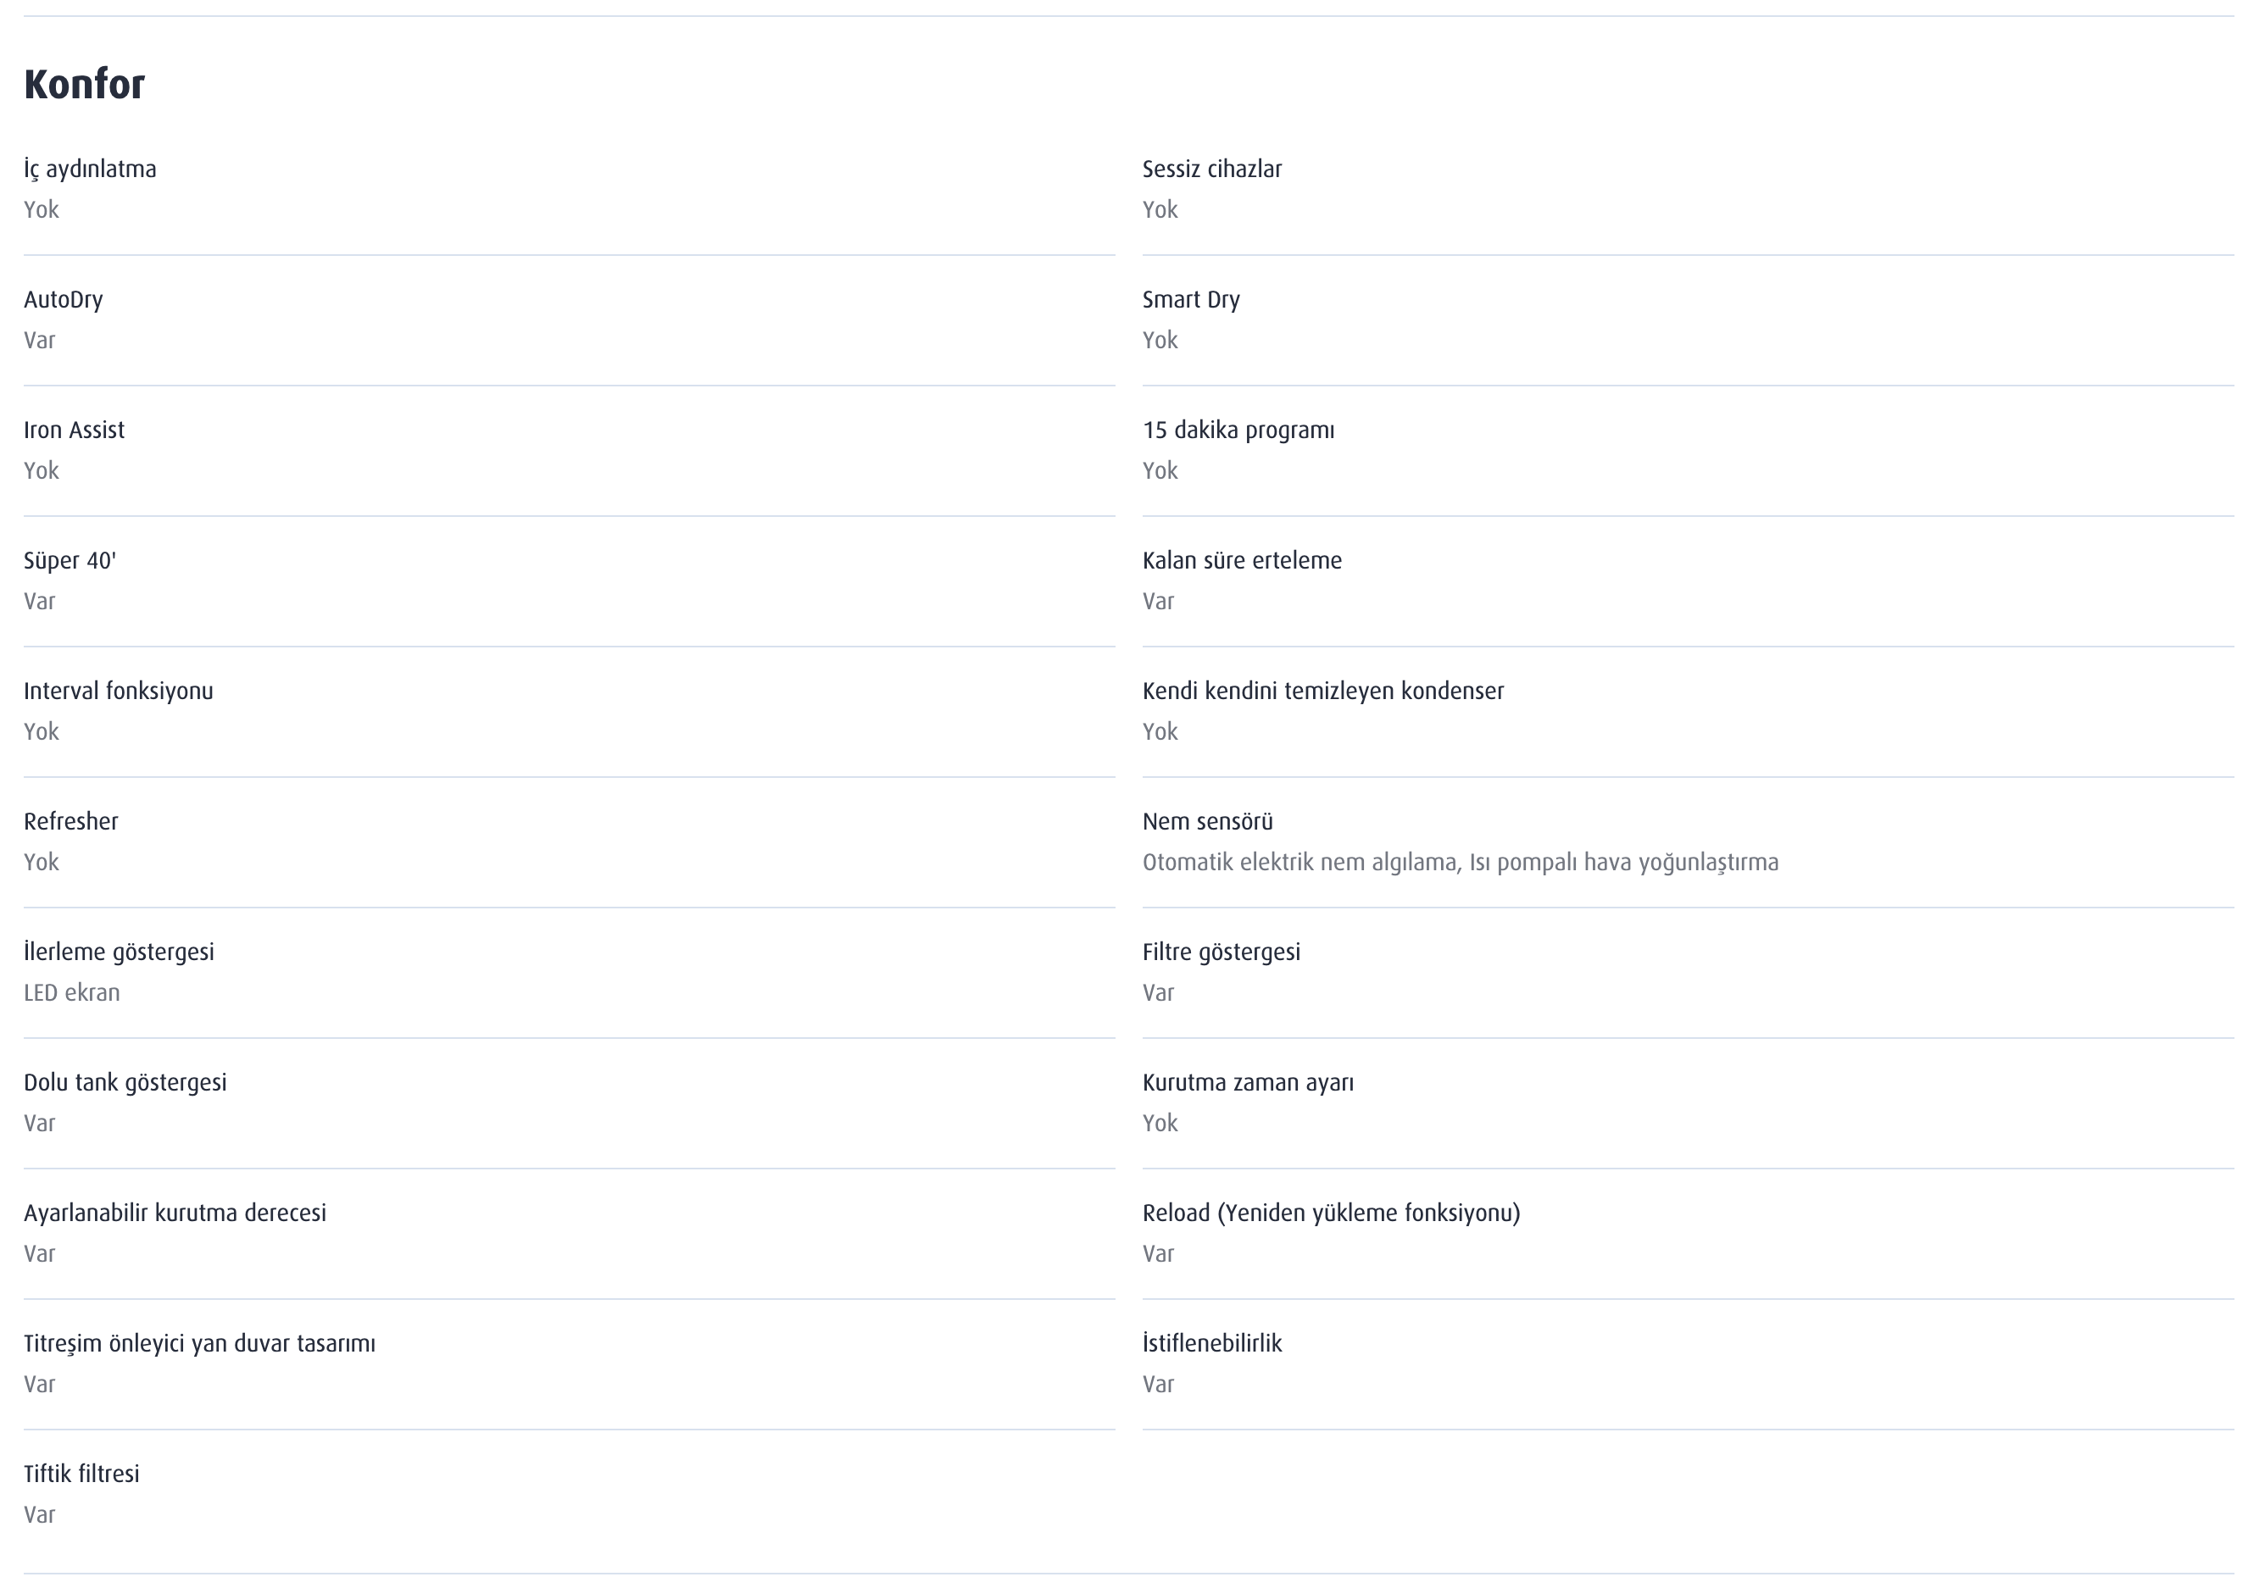This screenshot has width=2265, height=1588.
Task: Select the Süper 40' label
Action: click(70, 561)
